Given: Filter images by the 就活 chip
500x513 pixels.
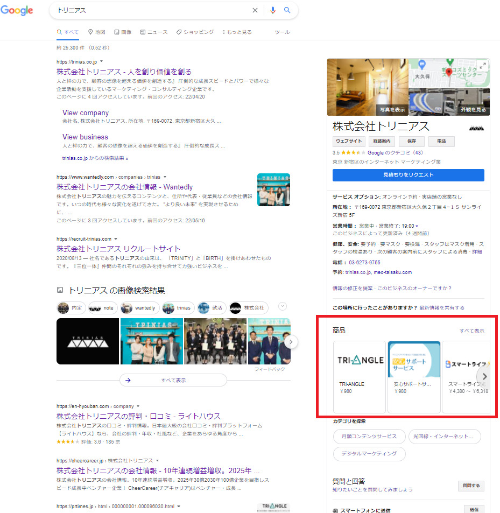Looking at the screenshot, I should coord(212,308).
